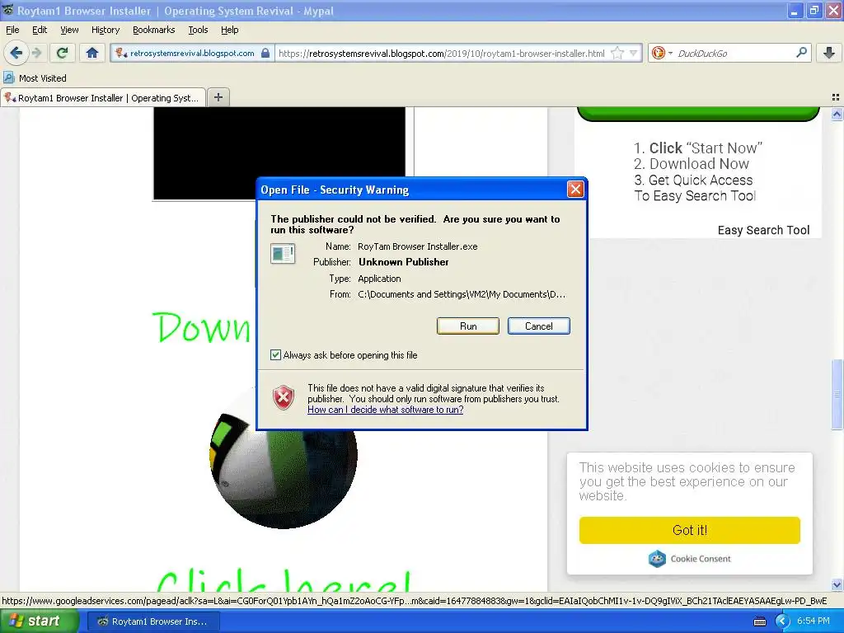Viewport: 844px width, 633px height.
Task: Click Run in the Security Warning dialog
Action: pyautogui.click(x=468, y=326)
